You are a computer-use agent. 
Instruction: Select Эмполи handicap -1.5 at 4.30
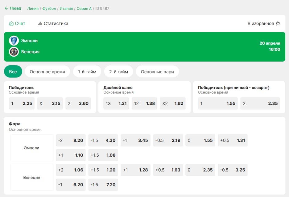pos(103,140)
